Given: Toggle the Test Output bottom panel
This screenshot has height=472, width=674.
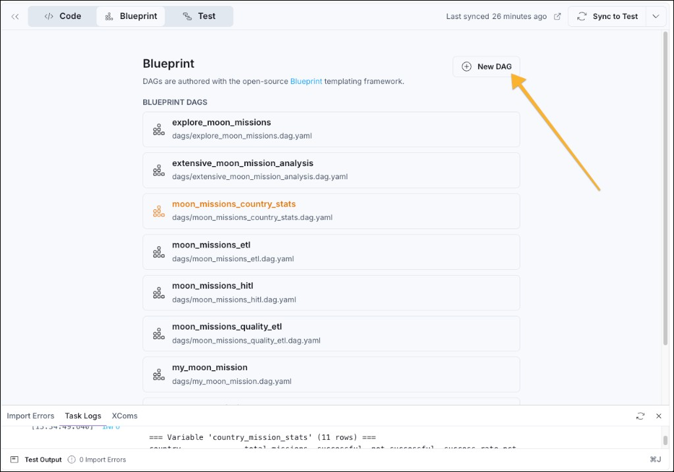Looking at the screenshot, I should 36,460.
